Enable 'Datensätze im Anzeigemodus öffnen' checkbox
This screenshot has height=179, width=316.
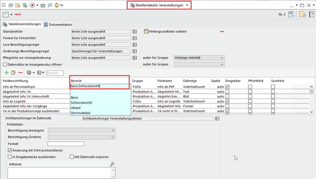(5, 64)
